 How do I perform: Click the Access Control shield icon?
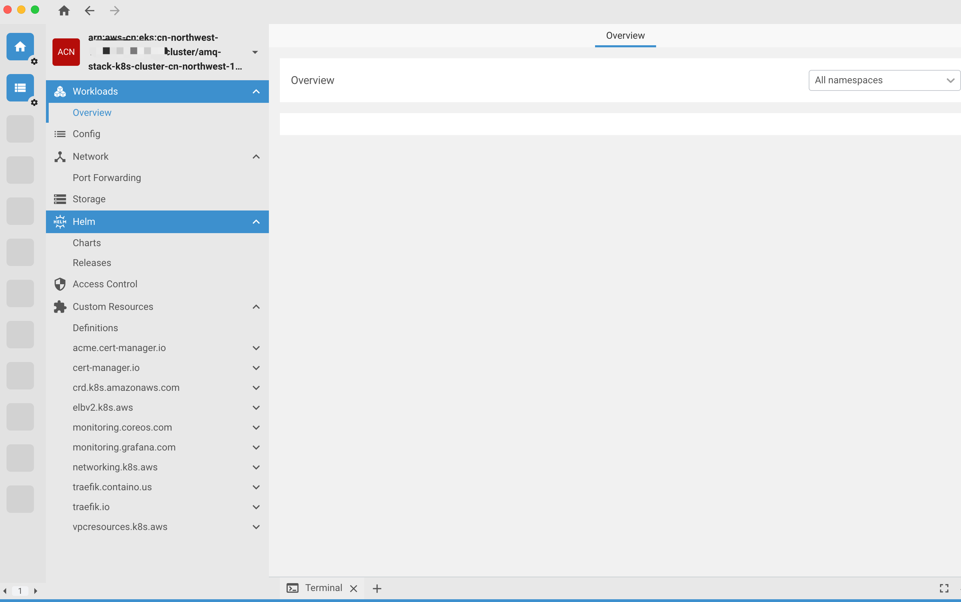click(59, 284)
